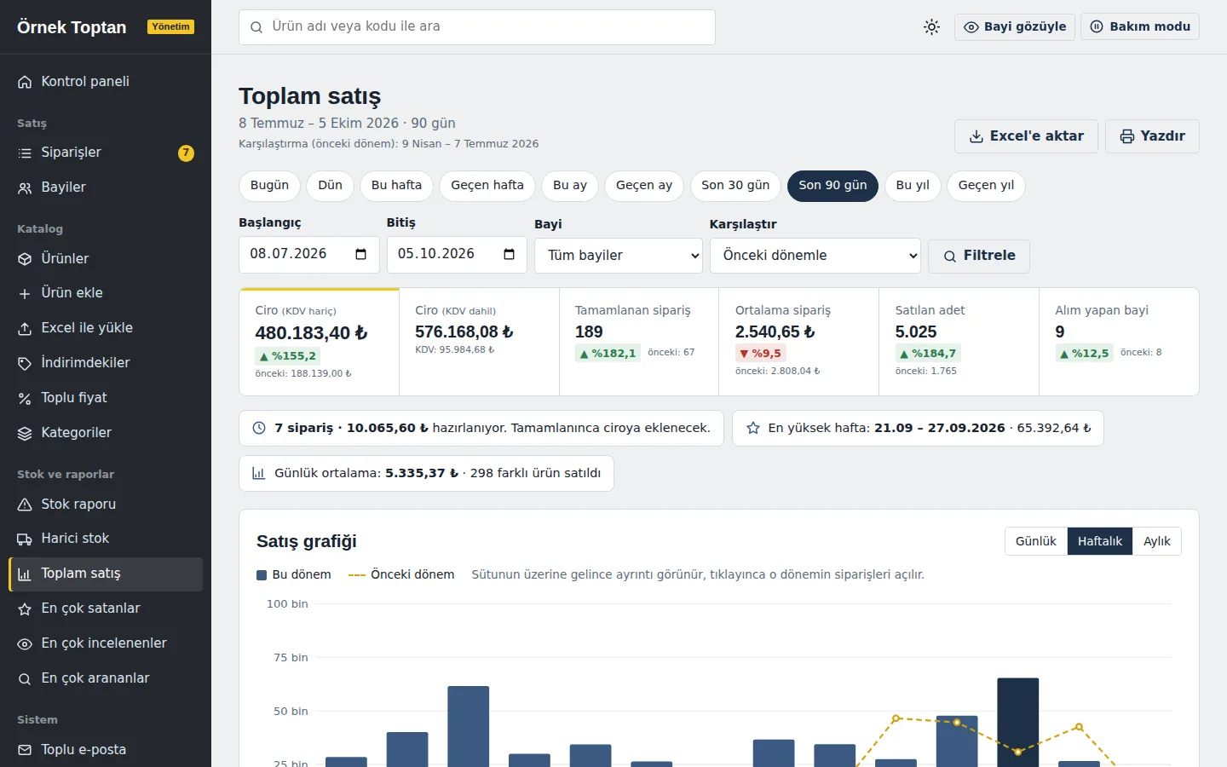The width and height of the screenshot is (1227, 767).
Task: Switch the chart to Aylık
Action: pos(1156,541)
